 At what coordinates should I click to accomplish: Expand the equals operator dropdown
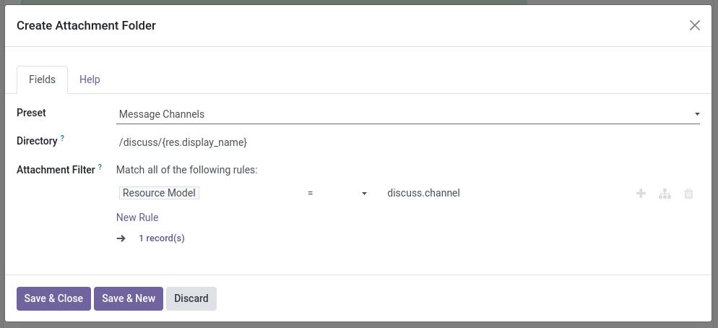(x=337, y=193)
